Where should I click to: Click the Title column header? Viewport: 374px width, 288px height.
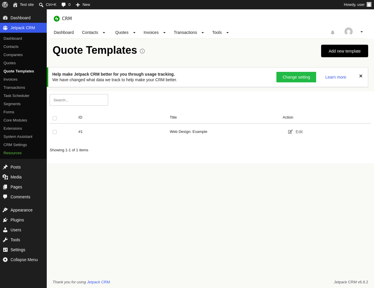[173, 117]
